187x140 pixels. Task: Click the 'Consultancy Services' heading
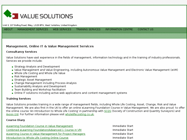pos(22,52)
